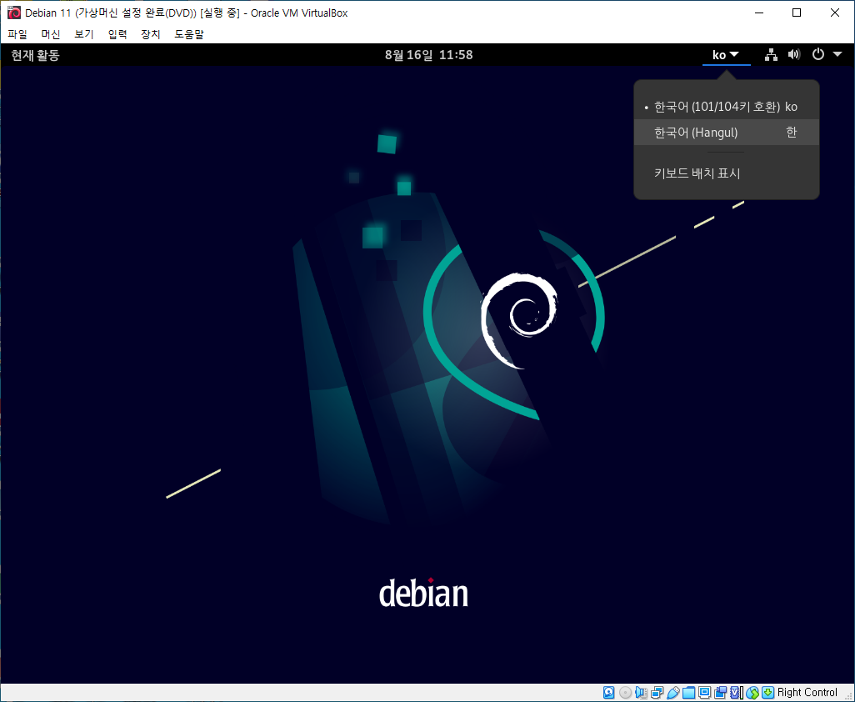This screenshot has width=855, height=702.
Task: Open the 입력 menu
Action: click(x=117, y=34)
